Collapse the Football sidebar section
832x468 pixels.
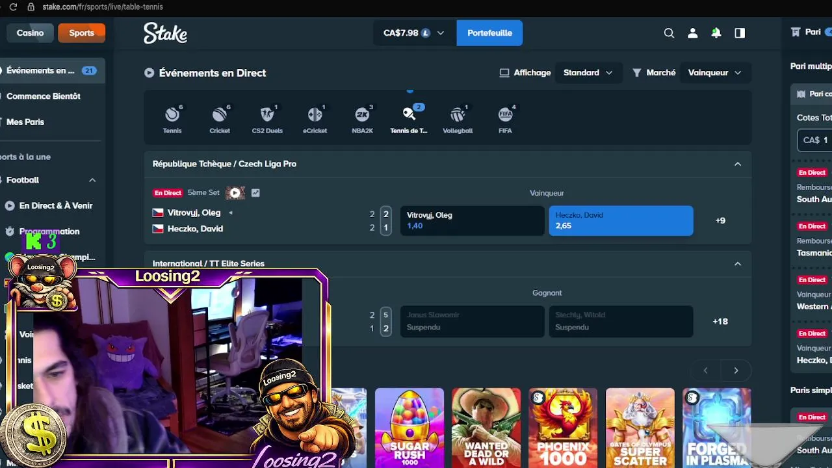pos(92,180)
